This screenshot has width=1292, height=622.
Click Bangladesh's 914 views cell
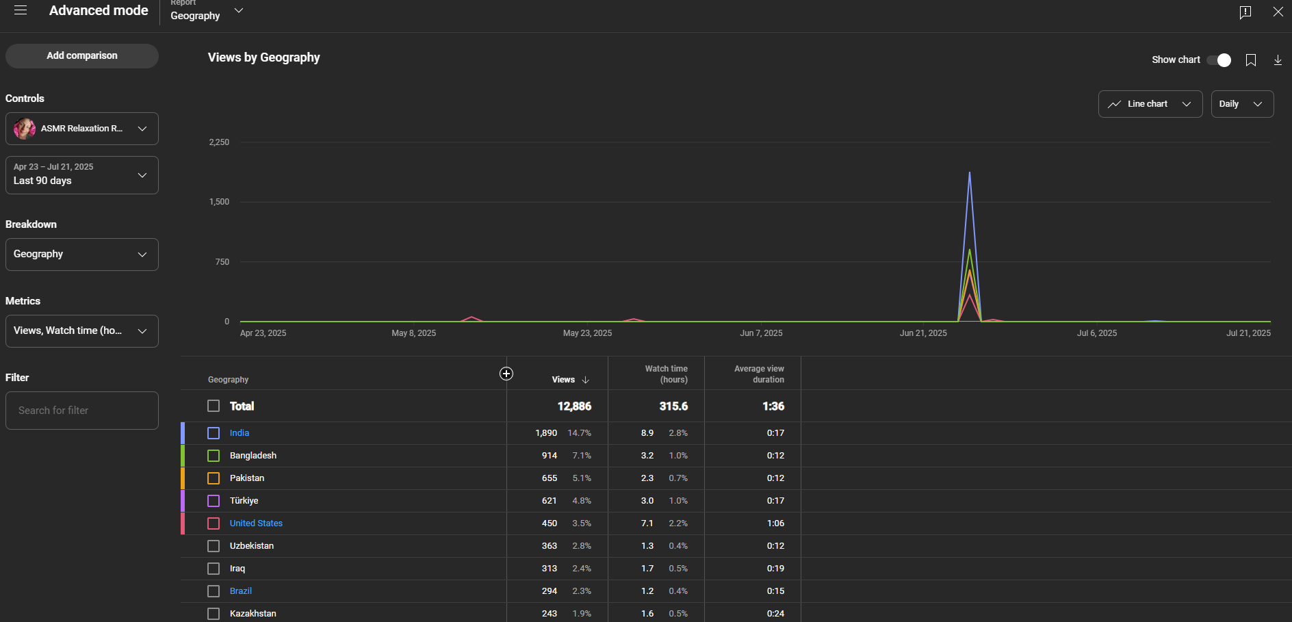click(550, 456)
